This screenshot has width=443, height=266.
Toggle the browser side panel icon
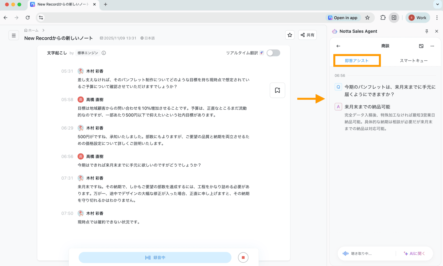(394, 18)
